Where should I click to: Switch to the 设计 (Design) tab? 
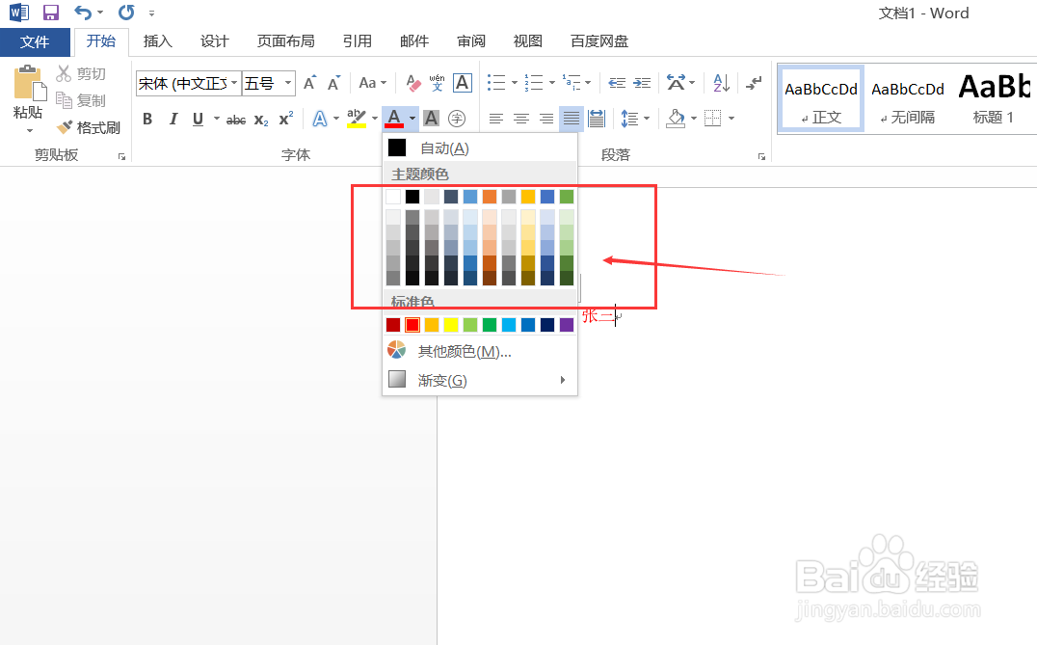tap(214, 41)
